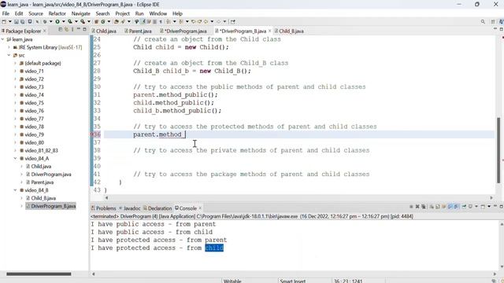The width and height of the screenshot is (504, 283).
Task: Open the Window menu
Action: 157,13
